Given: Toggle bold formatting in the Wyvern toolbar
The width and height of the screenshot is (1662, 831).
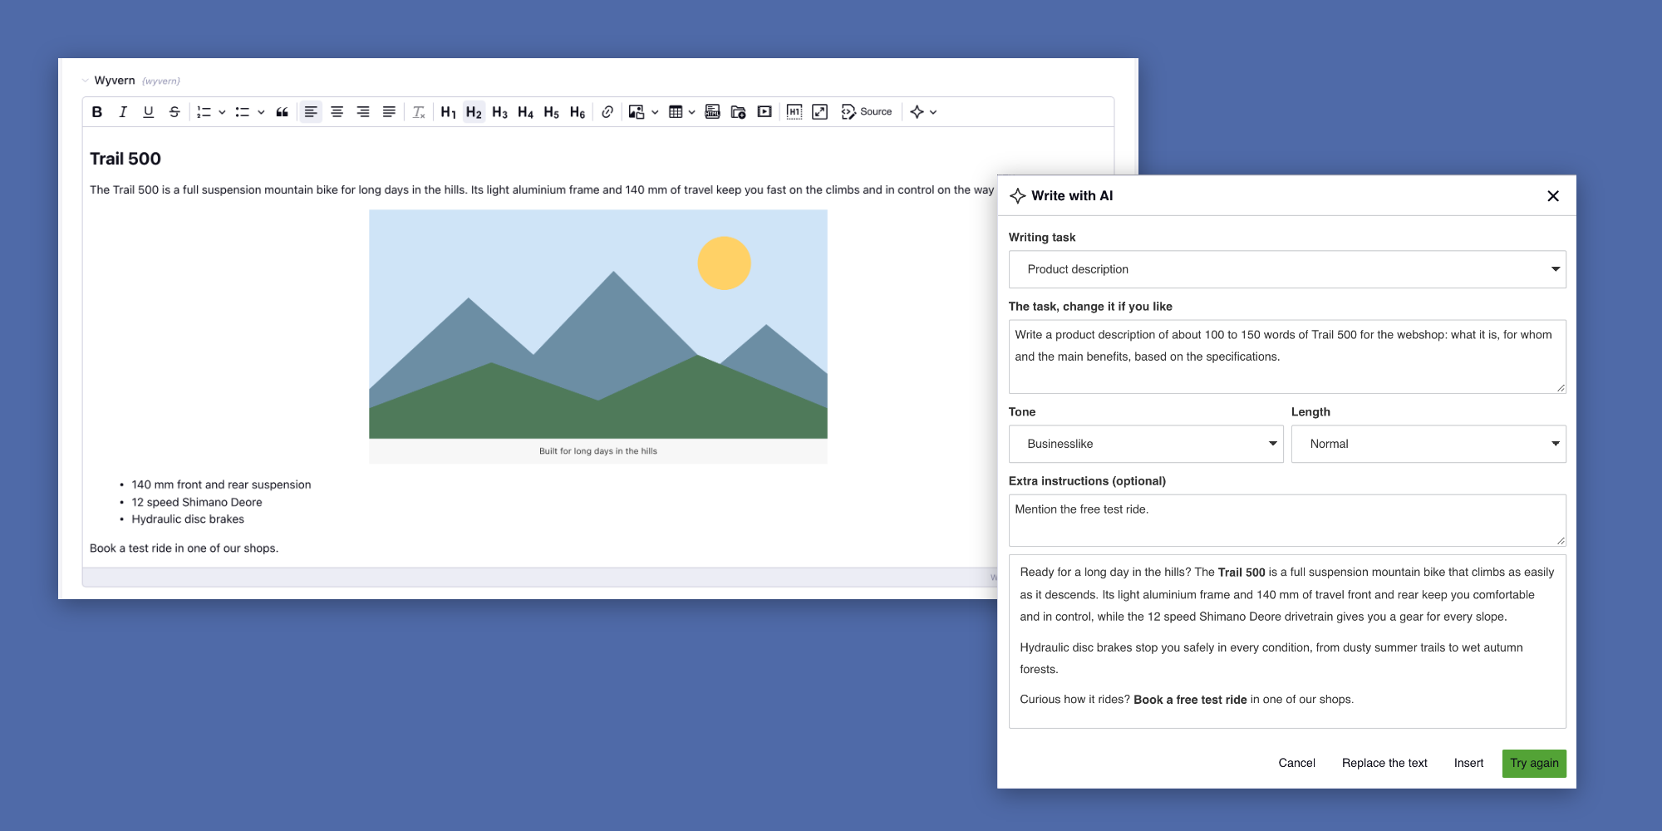Looking at the screenshot, I should click(x=97, y=112).
